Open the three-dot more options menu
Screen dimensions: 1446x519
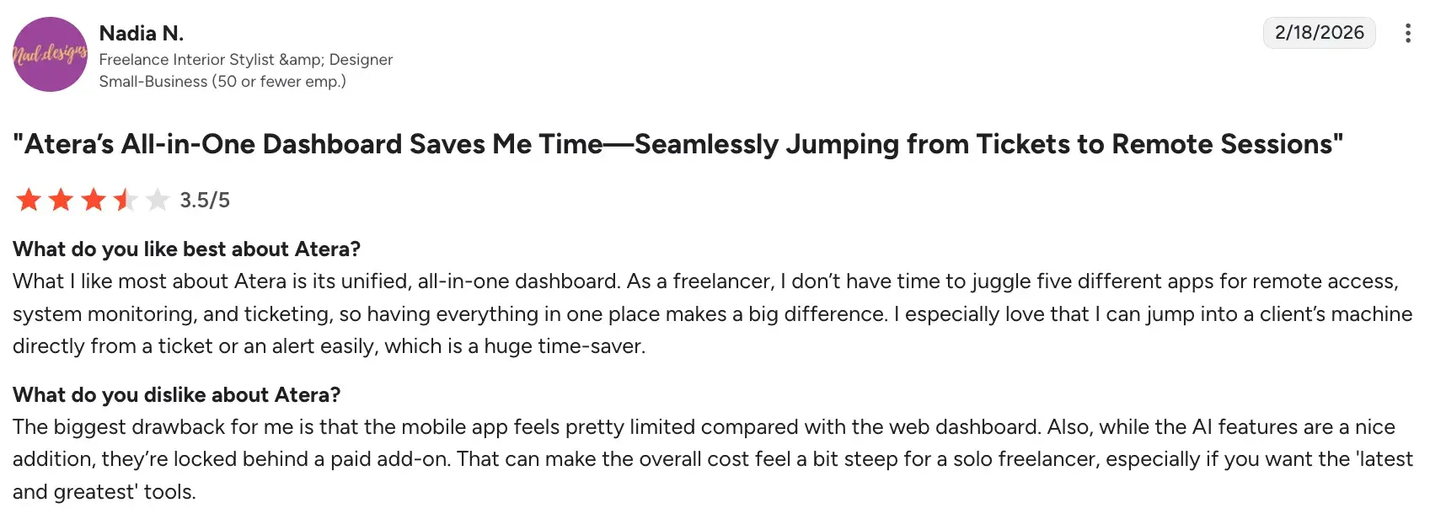coord(1407,33)
